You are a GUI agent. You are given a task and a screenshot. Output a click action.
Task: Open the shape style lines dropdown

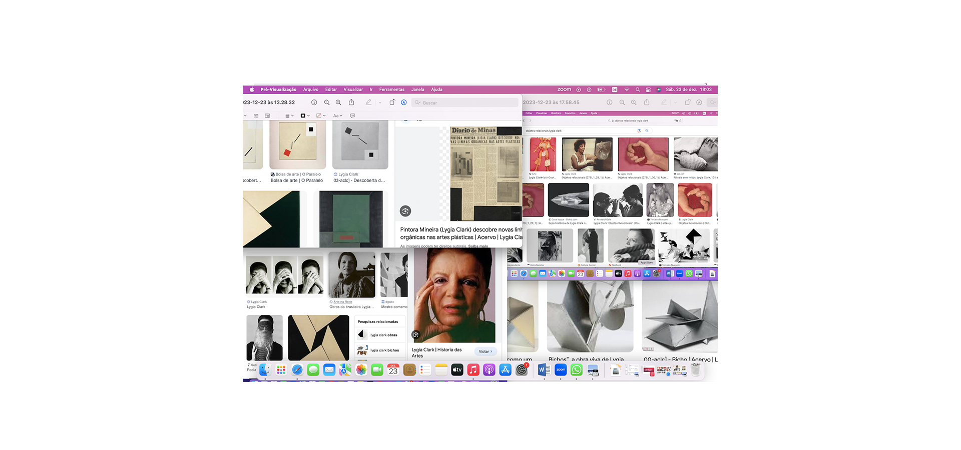(x=289, y=115)
